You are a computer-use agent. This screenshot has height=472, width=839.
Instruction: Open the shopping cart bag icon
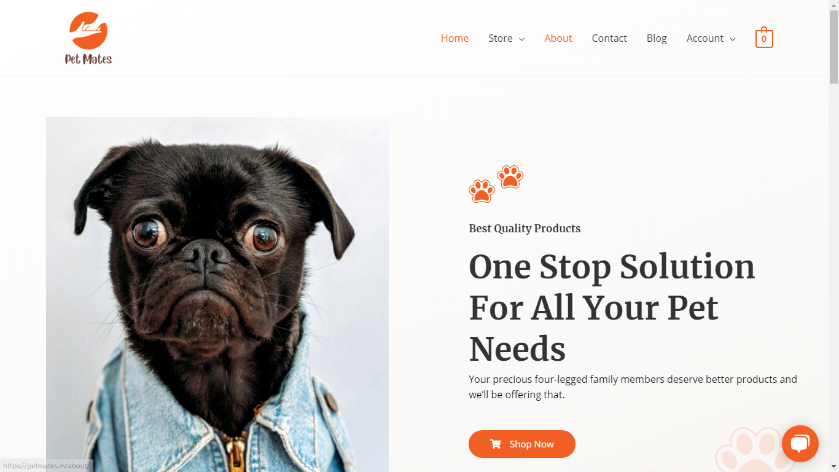(764, 37)
